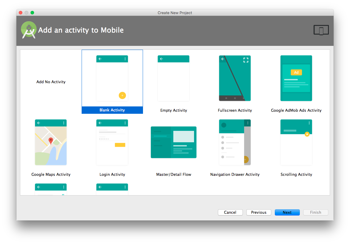This screenshot has height=244, width=350.
Task: Click the mobile device icon top right
Action: (x=321, y=30)
